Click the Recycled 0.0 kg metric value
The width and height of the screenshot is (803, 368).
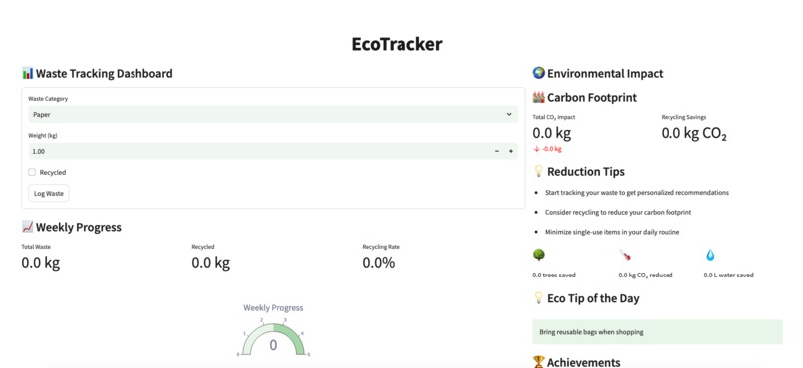click(211, 263)
